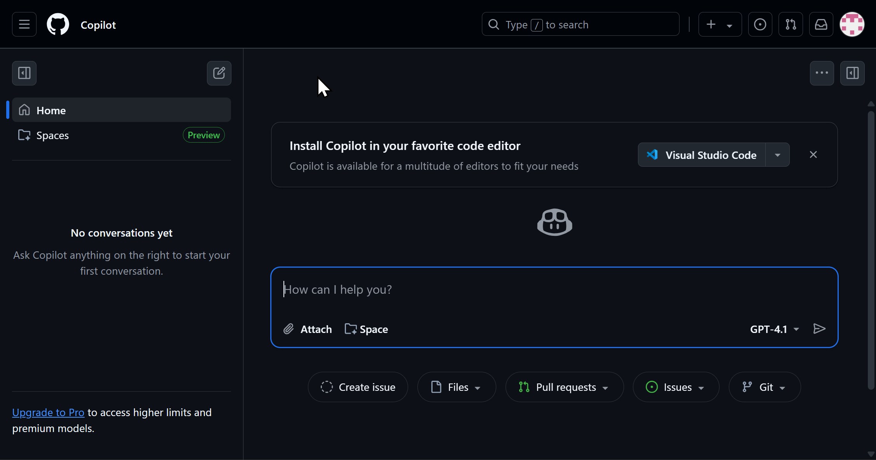Click the Copilot mascot icon
This screenshot has height=460, width=876.
pos(554,222)
